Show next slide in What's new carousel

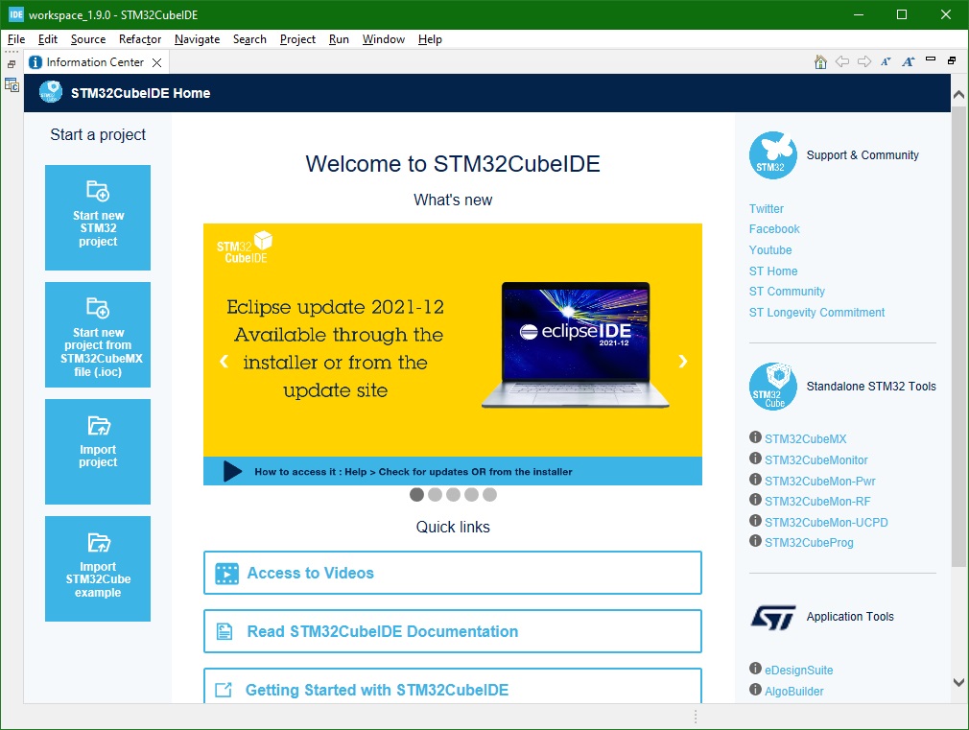point(682,362)
